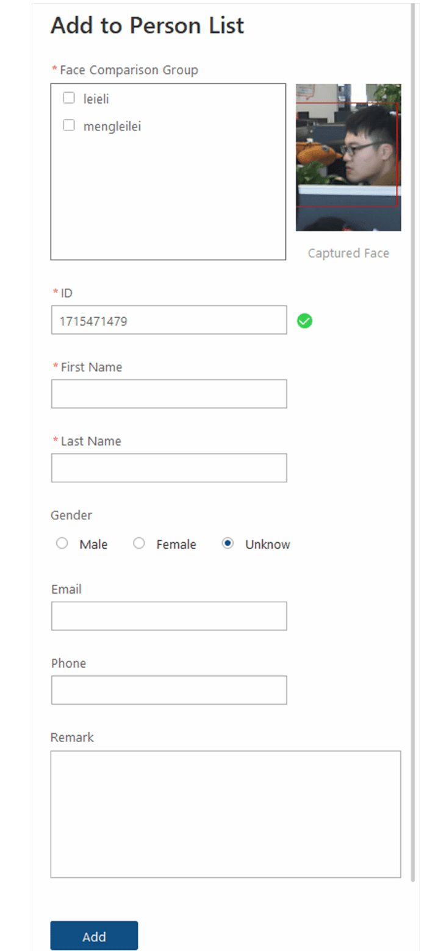Click the green ID validation checkmark icon

(304, 321)
